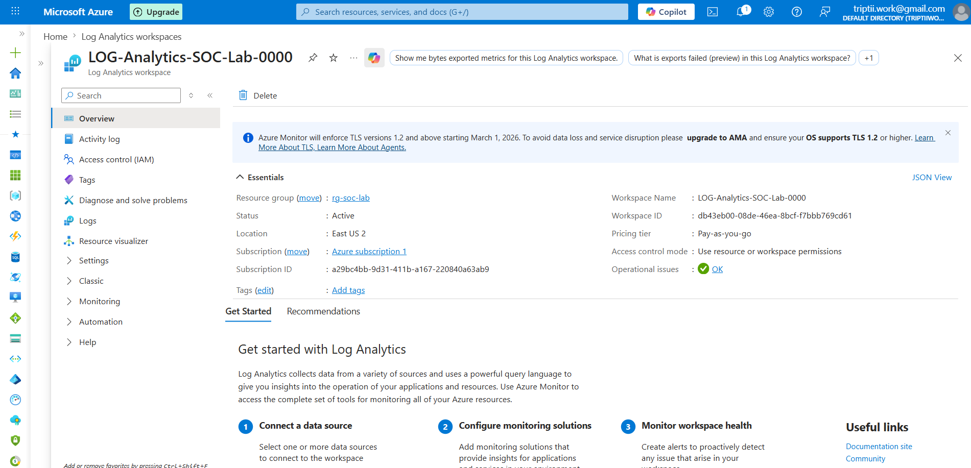The width and height of the screenshot is (971, 468).
Task: Click Log Analytics workspaces breadcrumb
Action: tap(131, 37)
